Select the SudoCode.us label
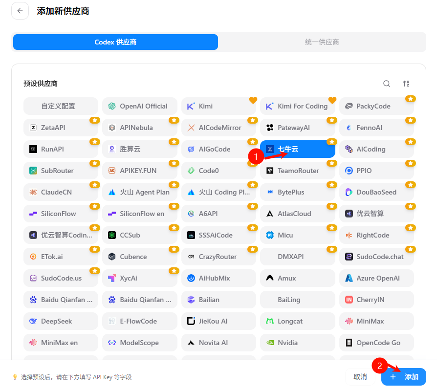The image size is (437, 390). pos(61,278)
